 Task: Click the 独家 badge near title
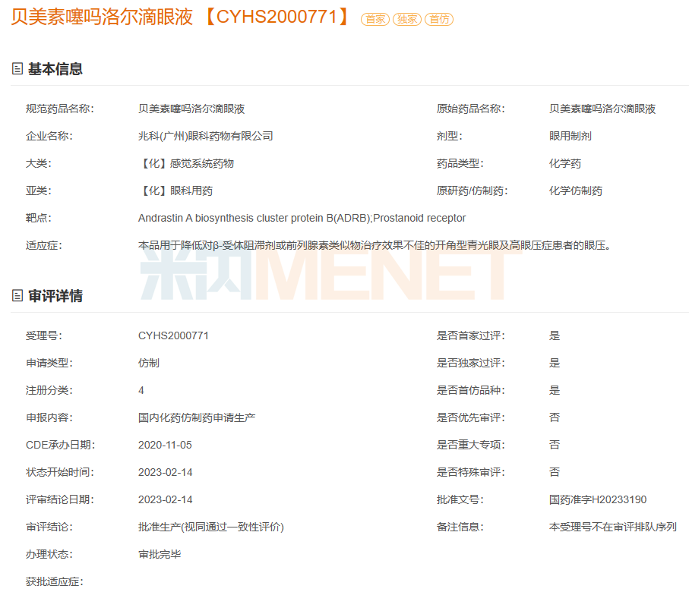[x=407, y=19]
